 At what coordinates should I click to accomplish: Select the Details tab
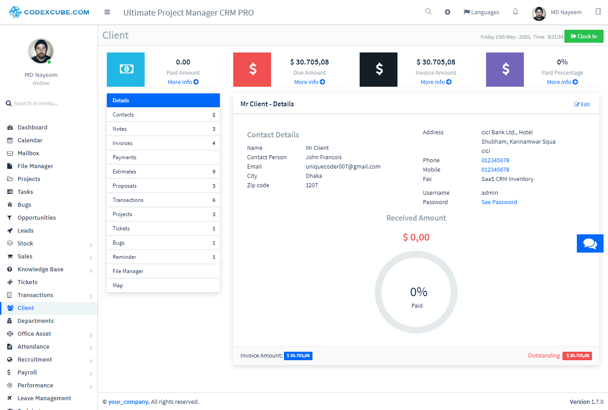click(163, 100)
